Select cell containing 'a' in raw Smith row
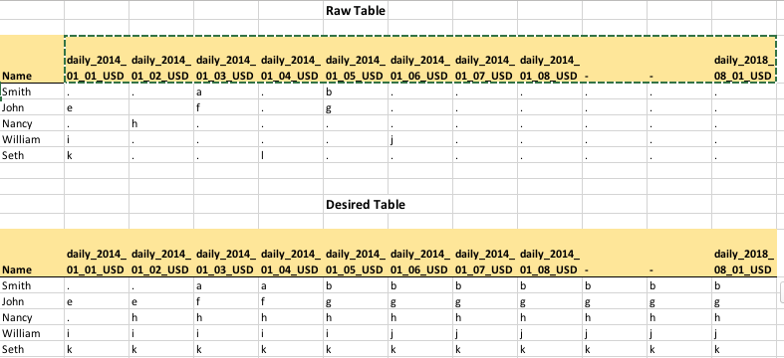The image size is (784, 358). coord(226,91)
